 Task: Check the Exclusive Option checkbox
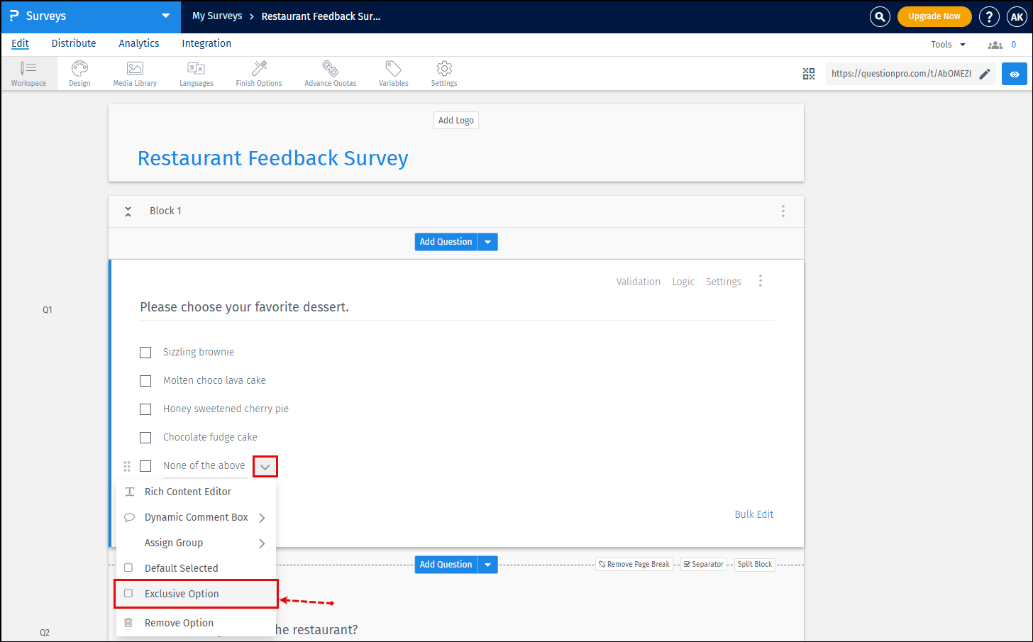point(130,594)
